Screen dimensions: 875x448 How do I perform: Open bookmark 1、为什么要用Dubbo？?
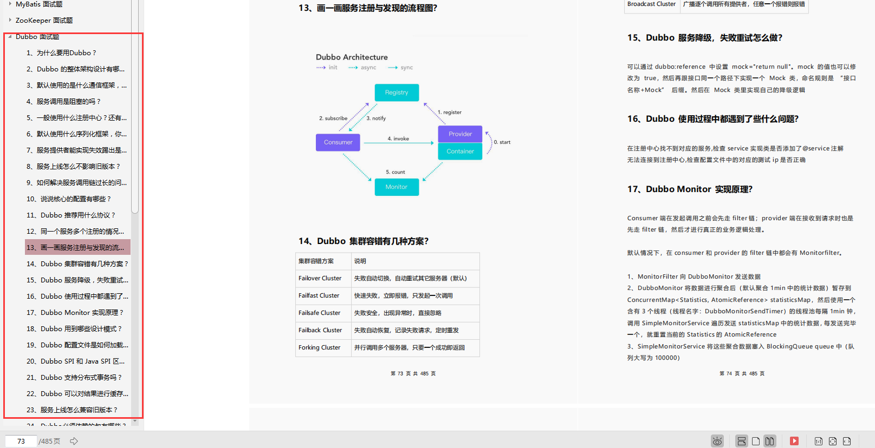[61, 52]
